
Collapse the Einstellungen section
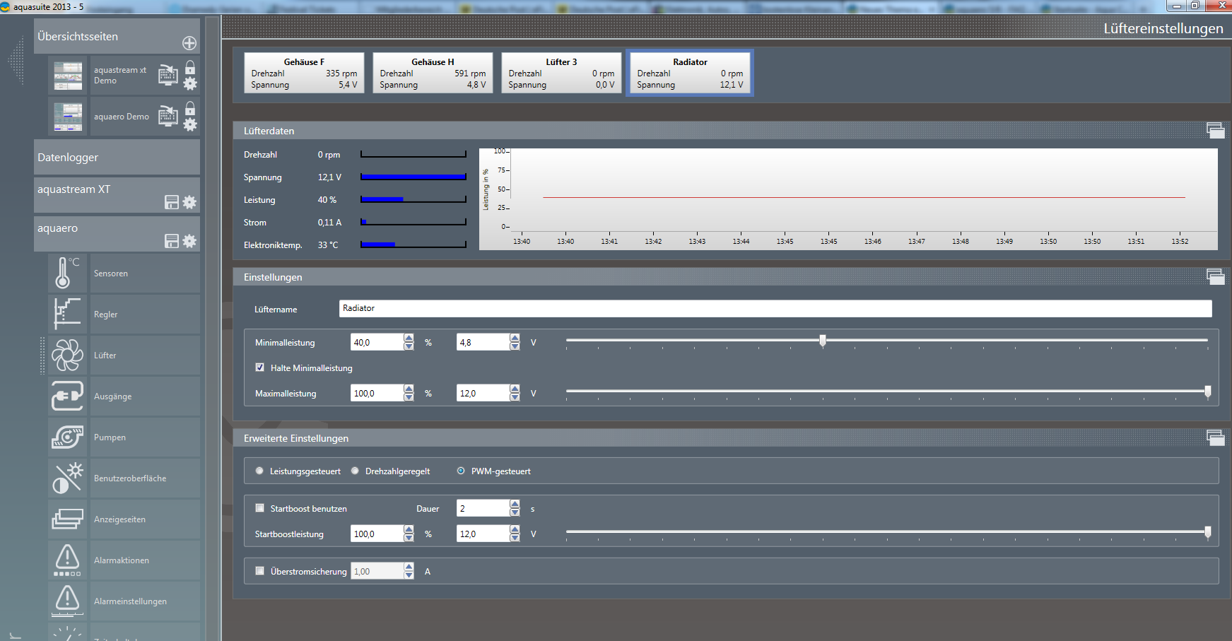point(1215,277)
